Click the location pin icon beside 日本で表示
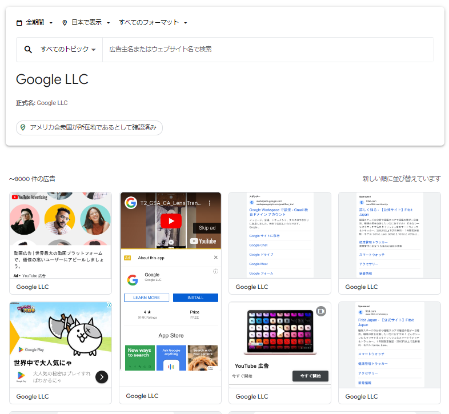Viewport: 449px width, 414px height. click(65, 23)
